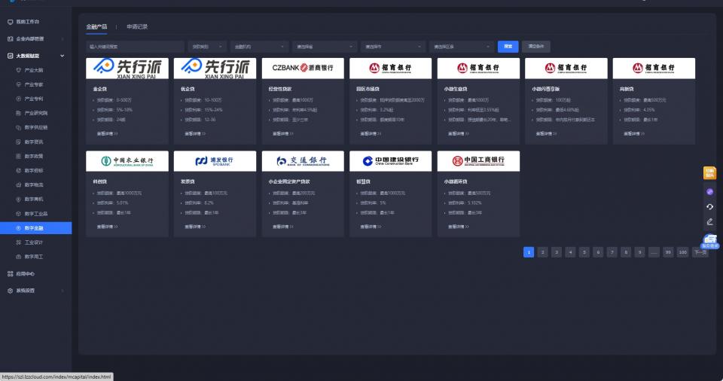Open the 请选择区县 district dropdown
This screenshot has height=381, width=723.
tap(462, 47)
